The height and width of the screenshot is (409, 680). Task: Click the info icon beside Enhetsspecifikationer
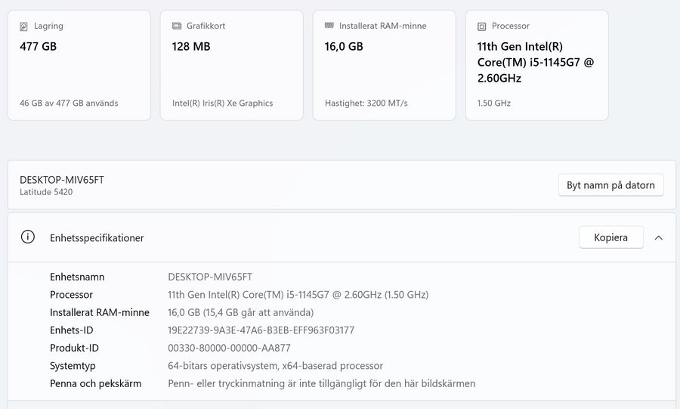[x=28, y=237]
